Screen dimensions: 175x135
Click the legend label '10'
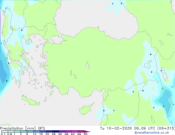[35, 134]
